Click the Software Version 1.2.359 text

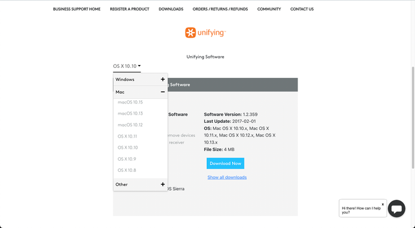[x=231, y=115]
